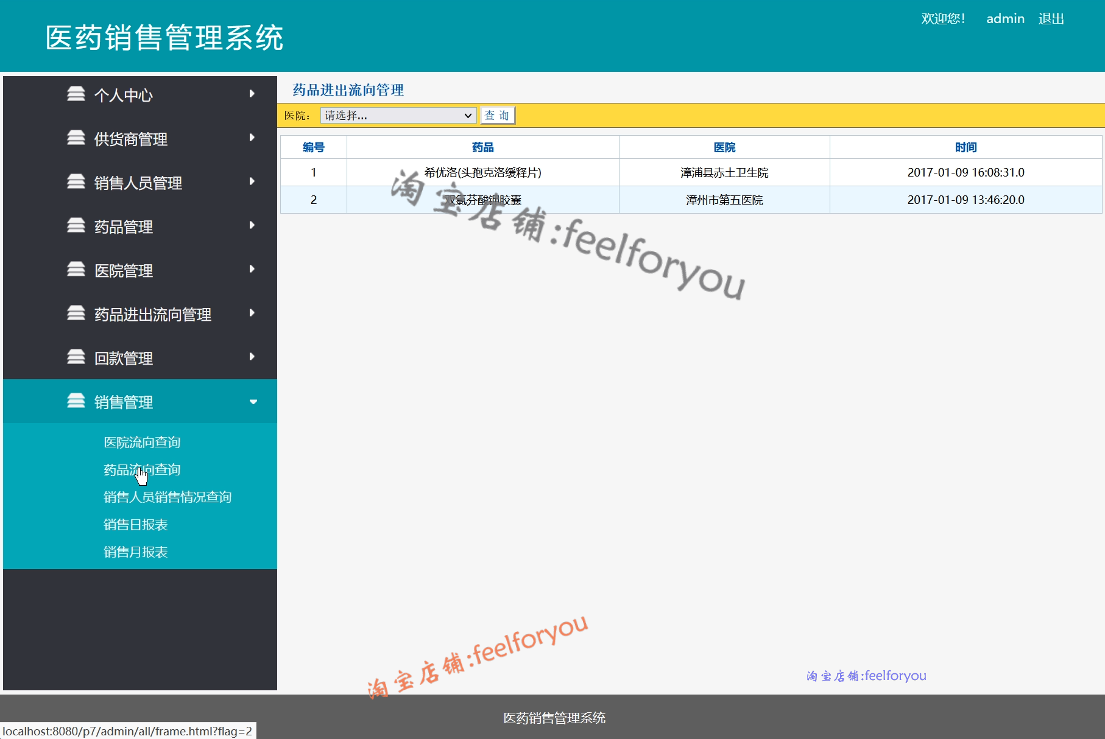Click the 药品进出流向管理 page heading
1105x739 pixels.
(x=348, y=90)
